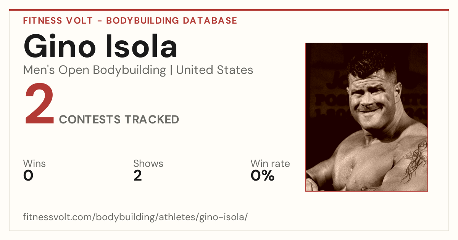Click the 0% win rate value

pos(263,176)
